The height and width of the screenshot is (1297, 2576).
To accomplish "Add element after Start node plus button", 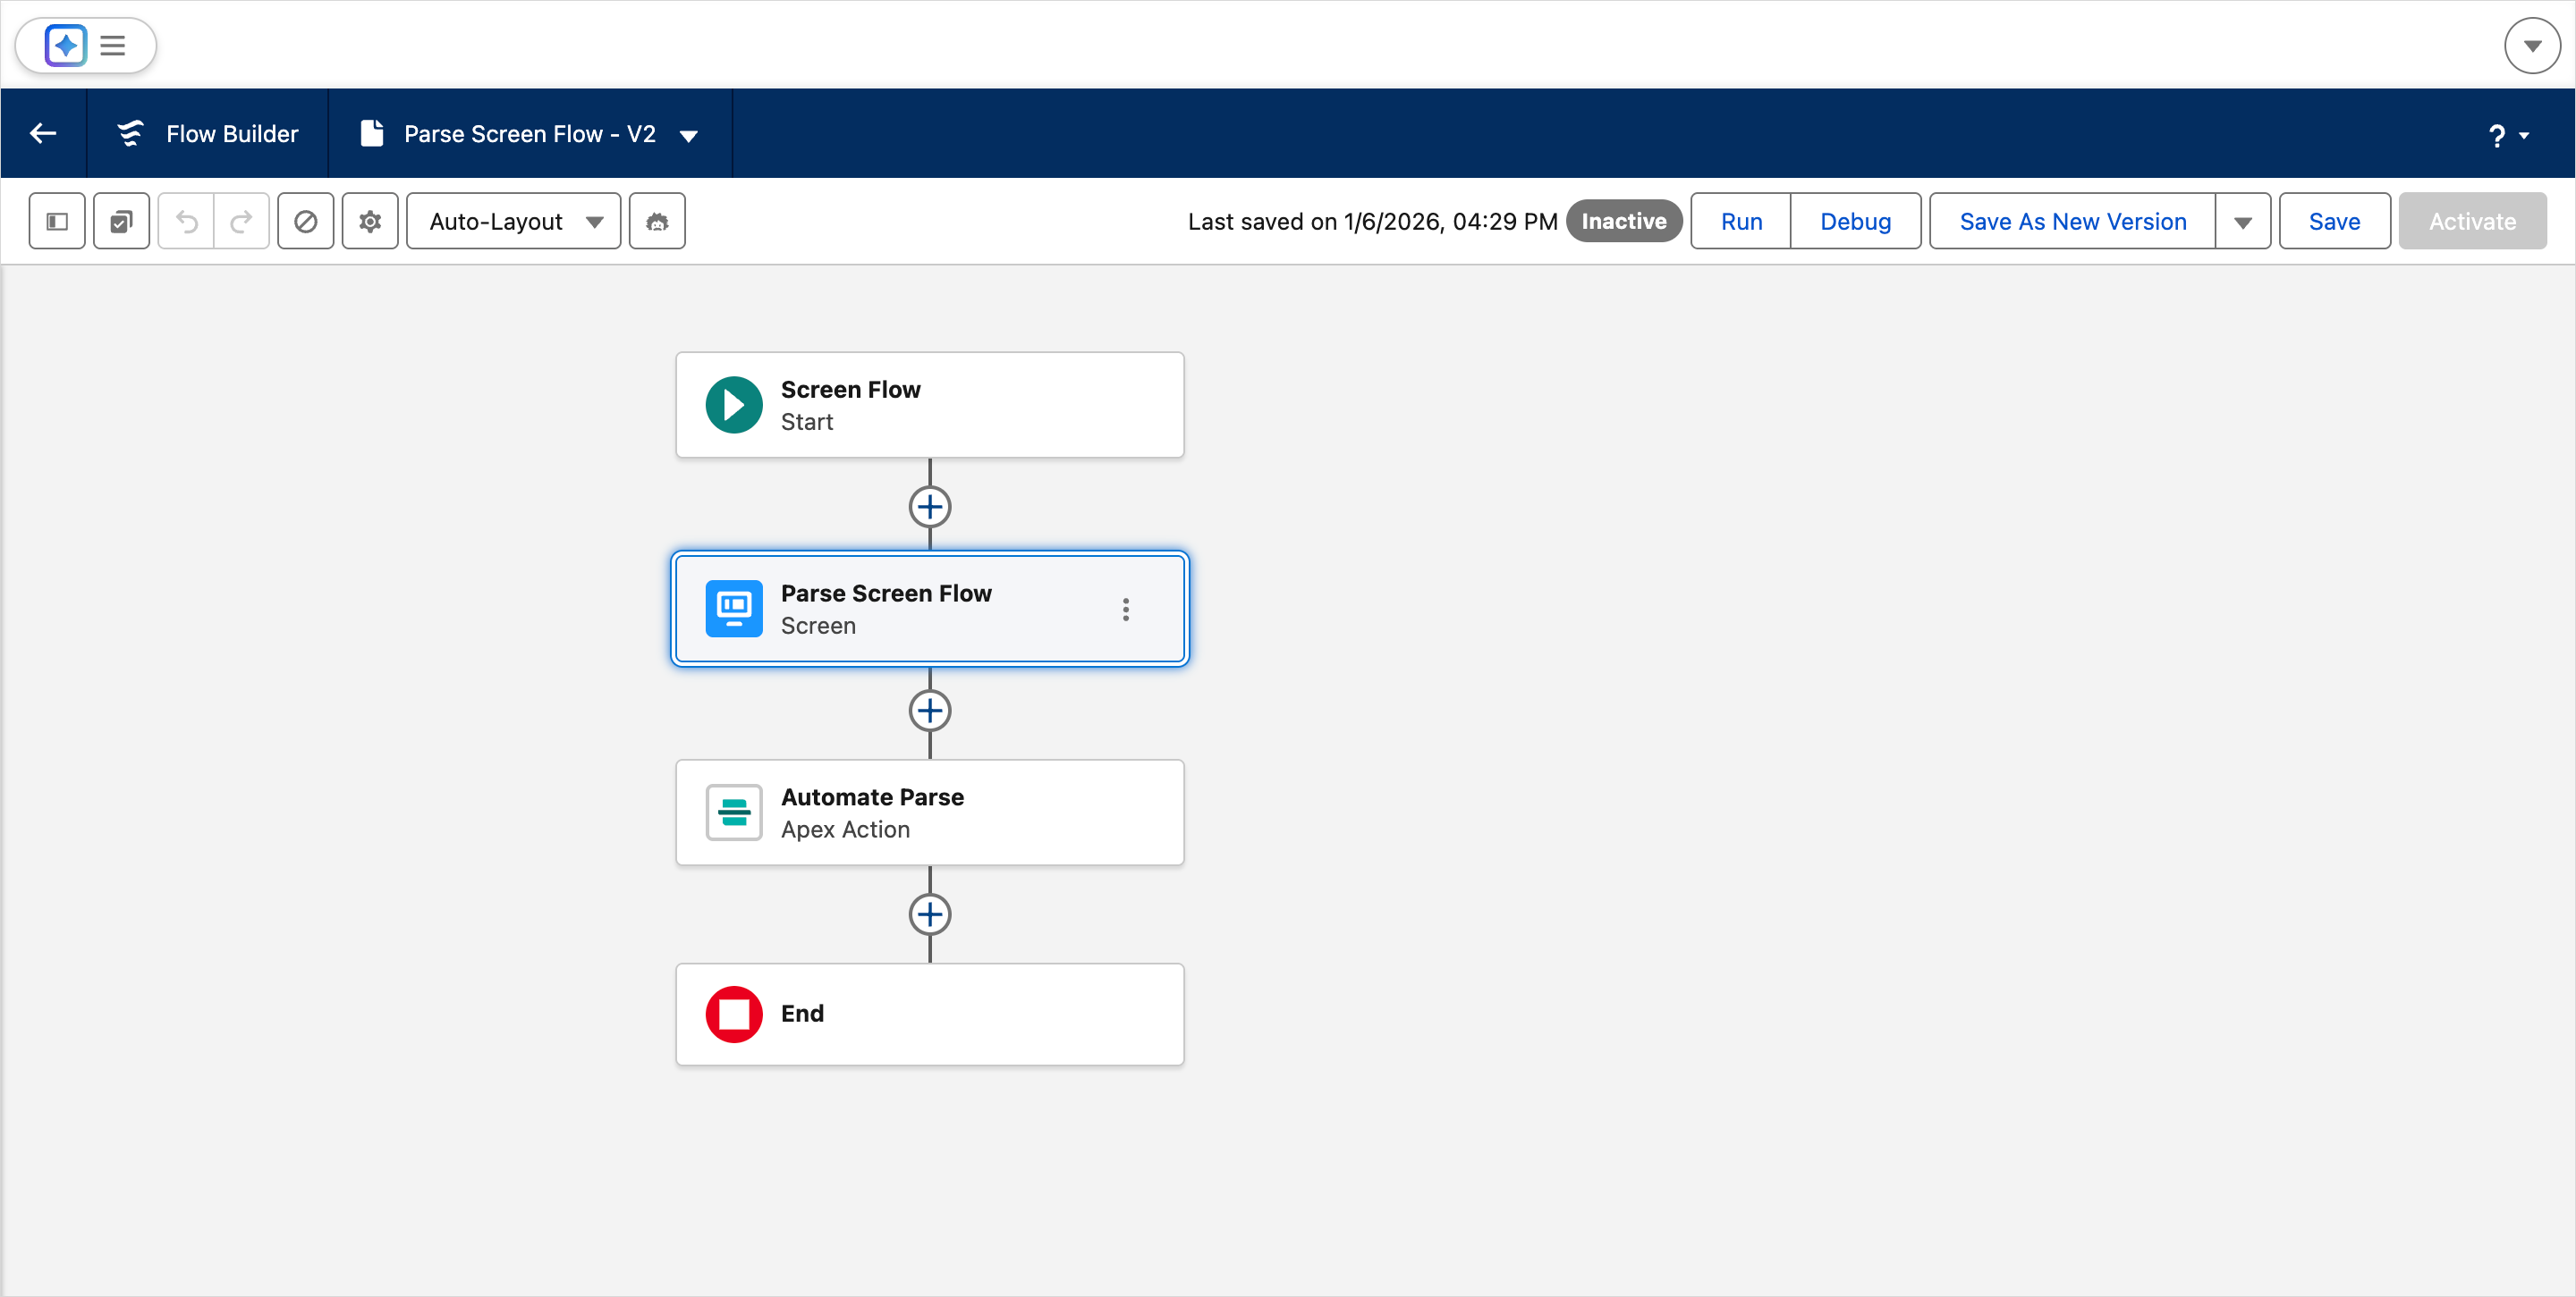I will click(x=930, y=507).
